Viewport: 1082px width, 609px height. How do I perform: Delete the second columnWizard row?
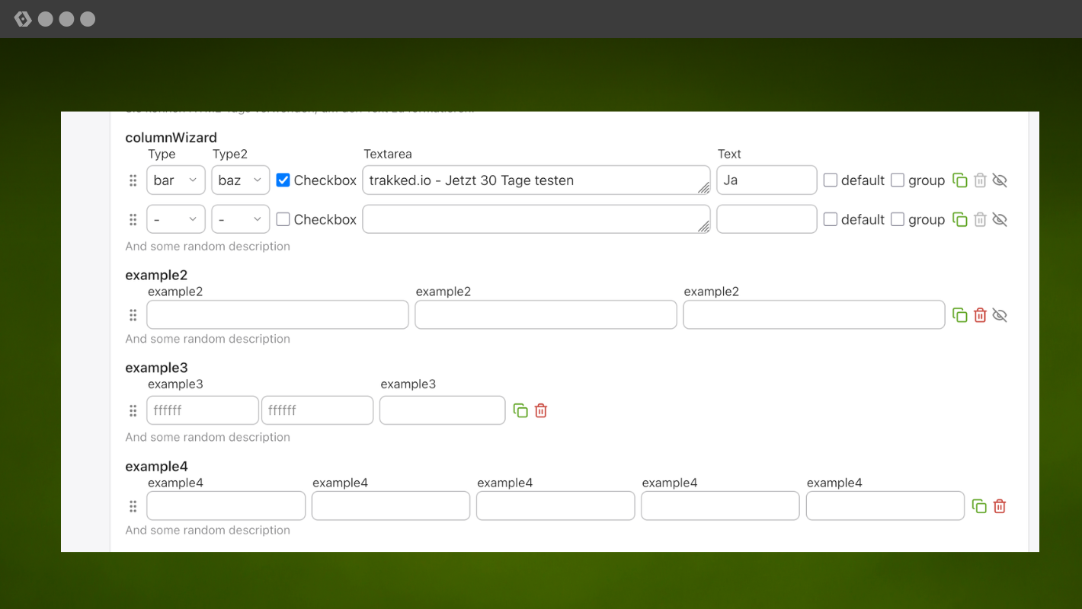coord(980,220)
